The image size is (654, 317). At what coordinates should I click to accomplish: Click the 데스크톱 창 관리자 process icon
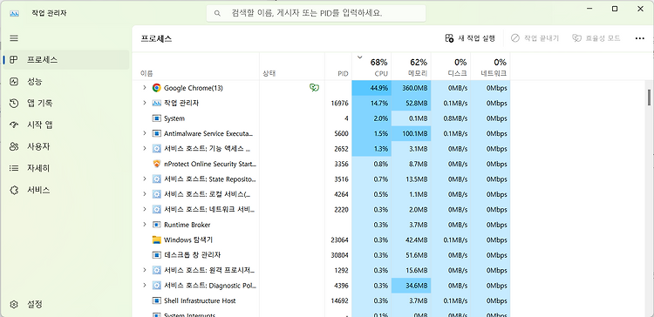coord(156,255)
